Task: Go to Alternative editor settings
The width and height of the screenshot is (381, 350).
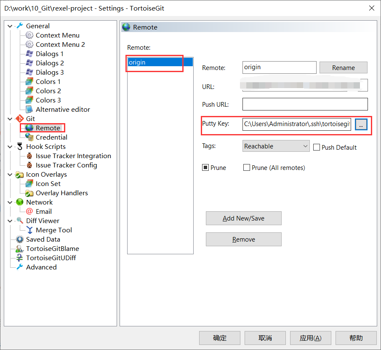Action: click(x=63, y=110)
